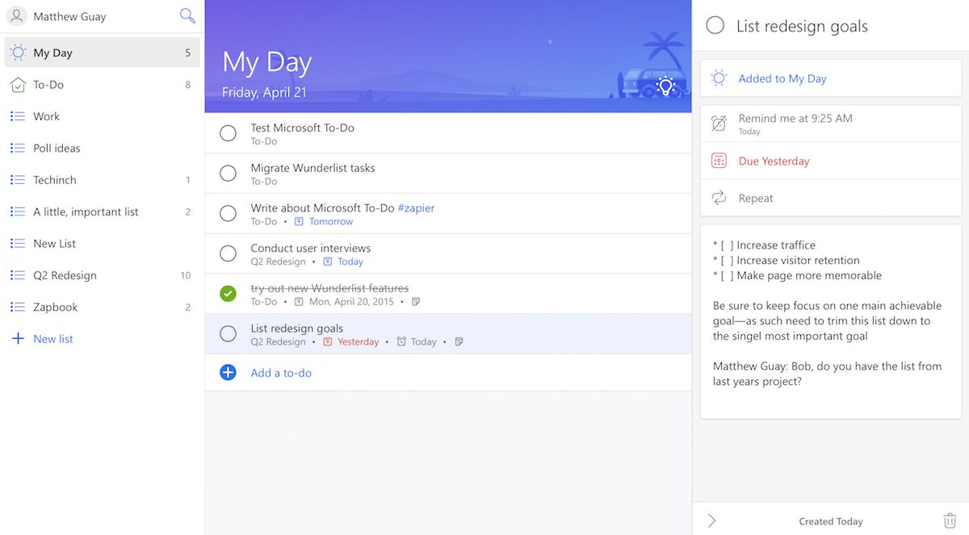Click the Added to My Day link

coord(782,78)
